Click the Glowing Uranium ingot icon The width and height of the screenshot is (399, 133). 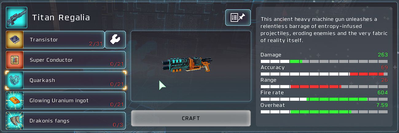[15, 100]
